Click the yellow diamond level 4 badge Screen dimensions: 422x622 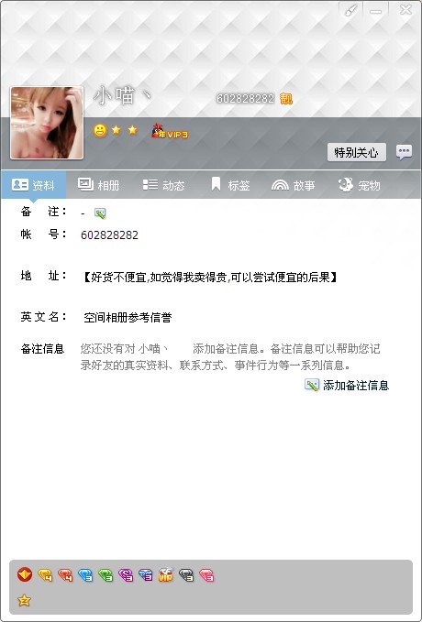click(x=45, y=574)
